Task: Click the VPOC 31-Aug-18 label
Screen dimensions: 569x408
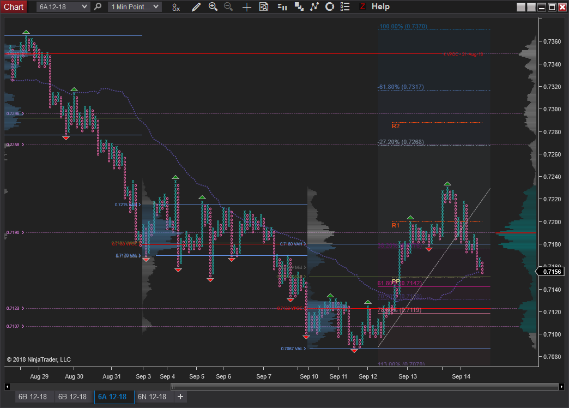Action: coord(464,54)
